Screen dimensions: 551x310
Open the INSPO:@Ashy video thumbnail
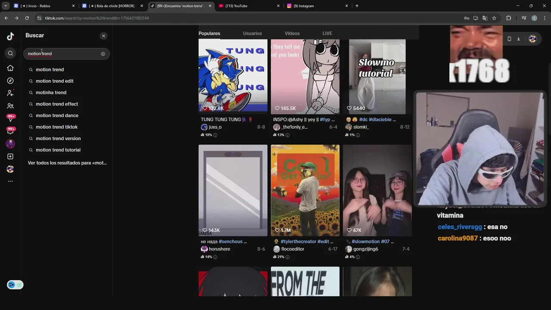click(x=305, y=76)
